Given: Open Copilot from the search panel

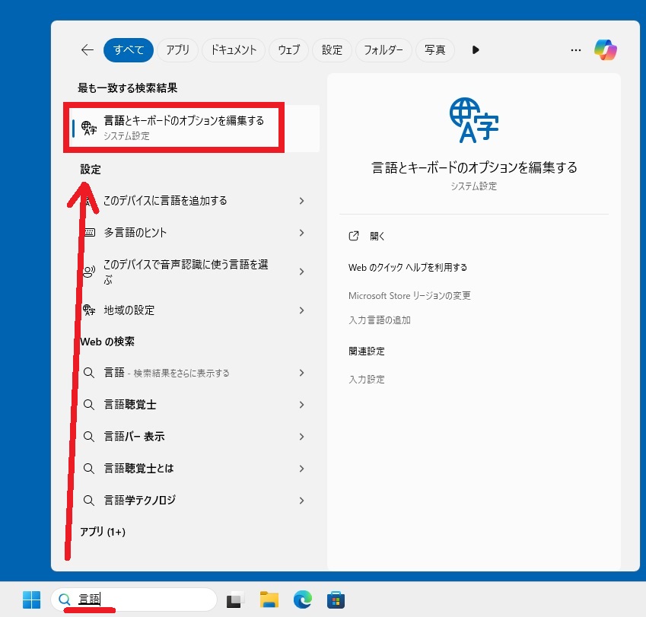Looking at the screenshot, I should tap(605, 50).
